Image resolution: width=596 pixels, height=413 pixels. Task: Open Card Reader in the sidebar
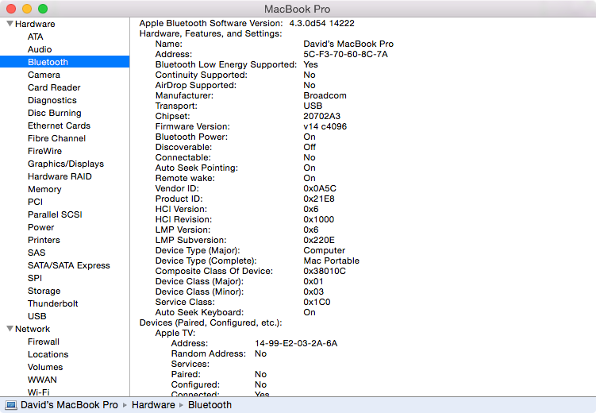click(x=54, y=87)
